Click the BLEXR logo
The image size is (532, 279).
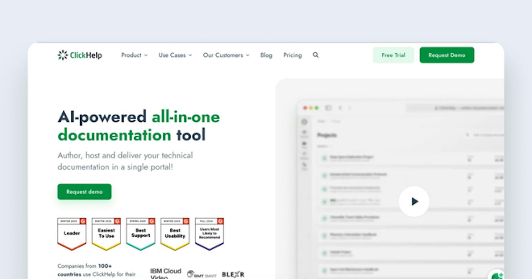point(233,275)
